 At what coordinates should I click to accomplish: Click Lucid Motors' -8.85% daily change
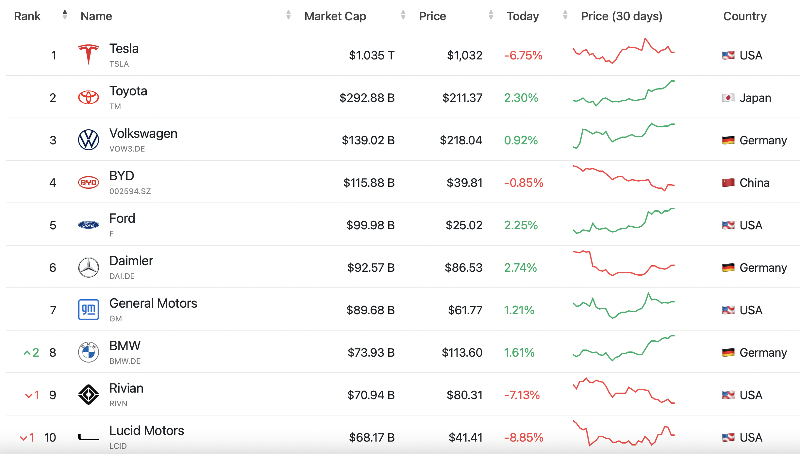click(524, 438)
